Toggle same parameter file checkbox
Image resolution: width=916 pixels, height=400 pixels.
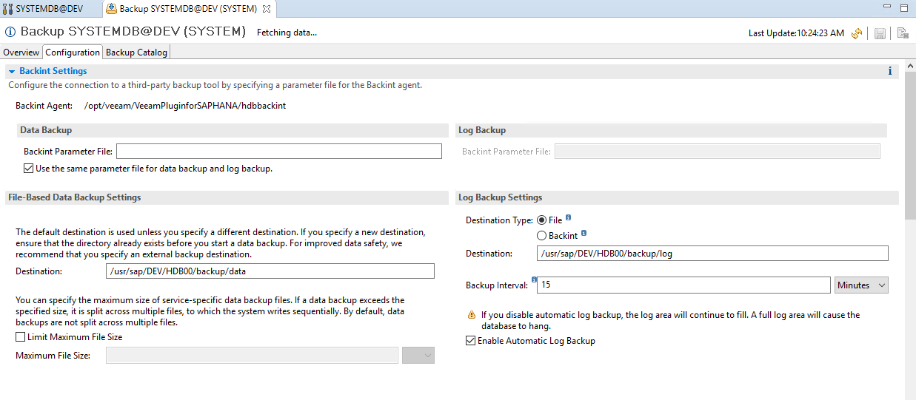[29, 169]
